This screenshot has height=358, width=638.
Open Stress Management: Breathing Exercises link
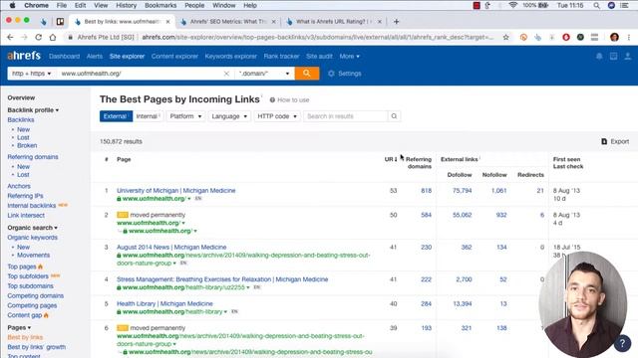(222, 279)
